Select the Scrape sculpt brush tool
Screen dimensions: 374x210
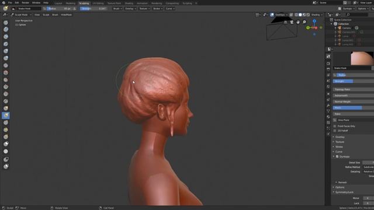click(x=6, y=94)
